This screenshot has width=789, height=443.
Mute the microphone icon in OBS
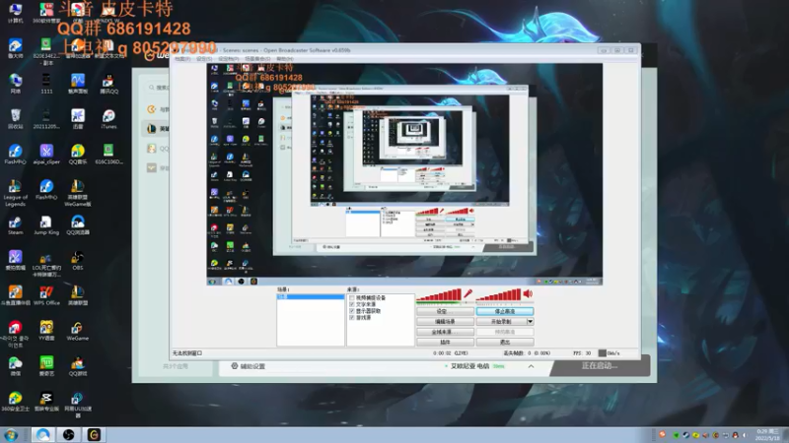click(467, 293)
